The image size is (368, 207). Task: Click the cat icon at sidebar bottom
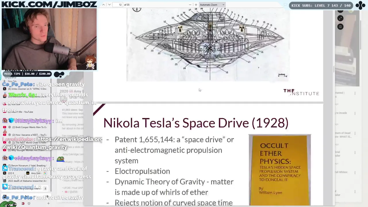pos(29,204)
